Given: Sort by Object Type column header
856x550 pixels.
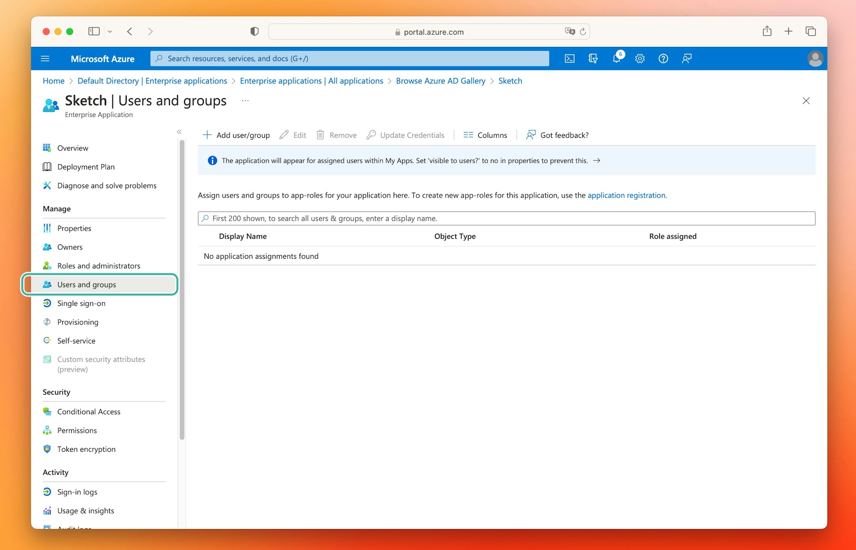Looking at the screenshot, I should (455, 236).
